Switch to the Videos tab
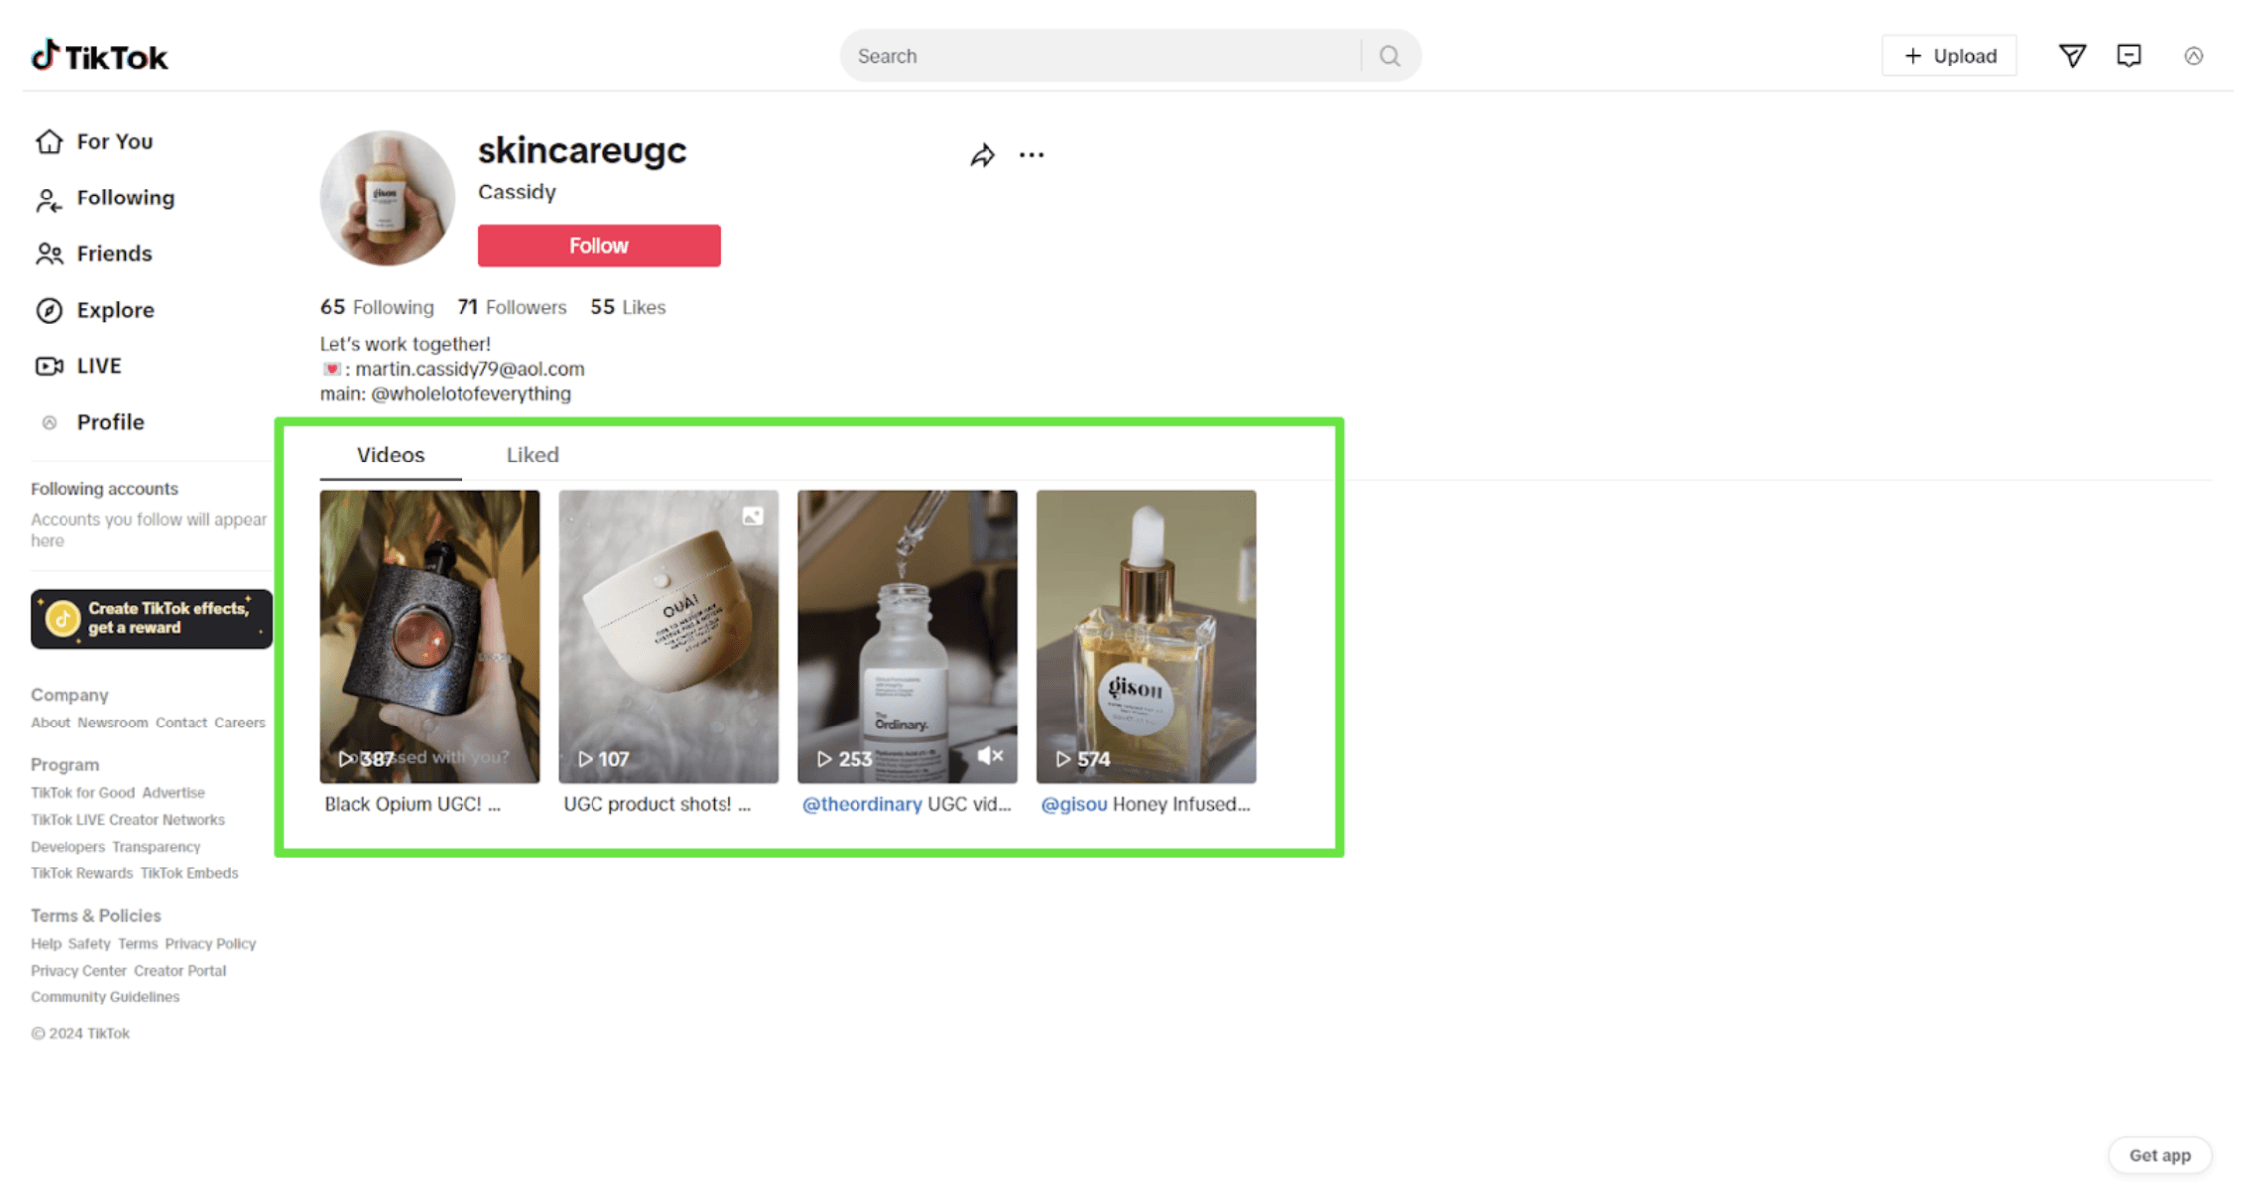 391,455
